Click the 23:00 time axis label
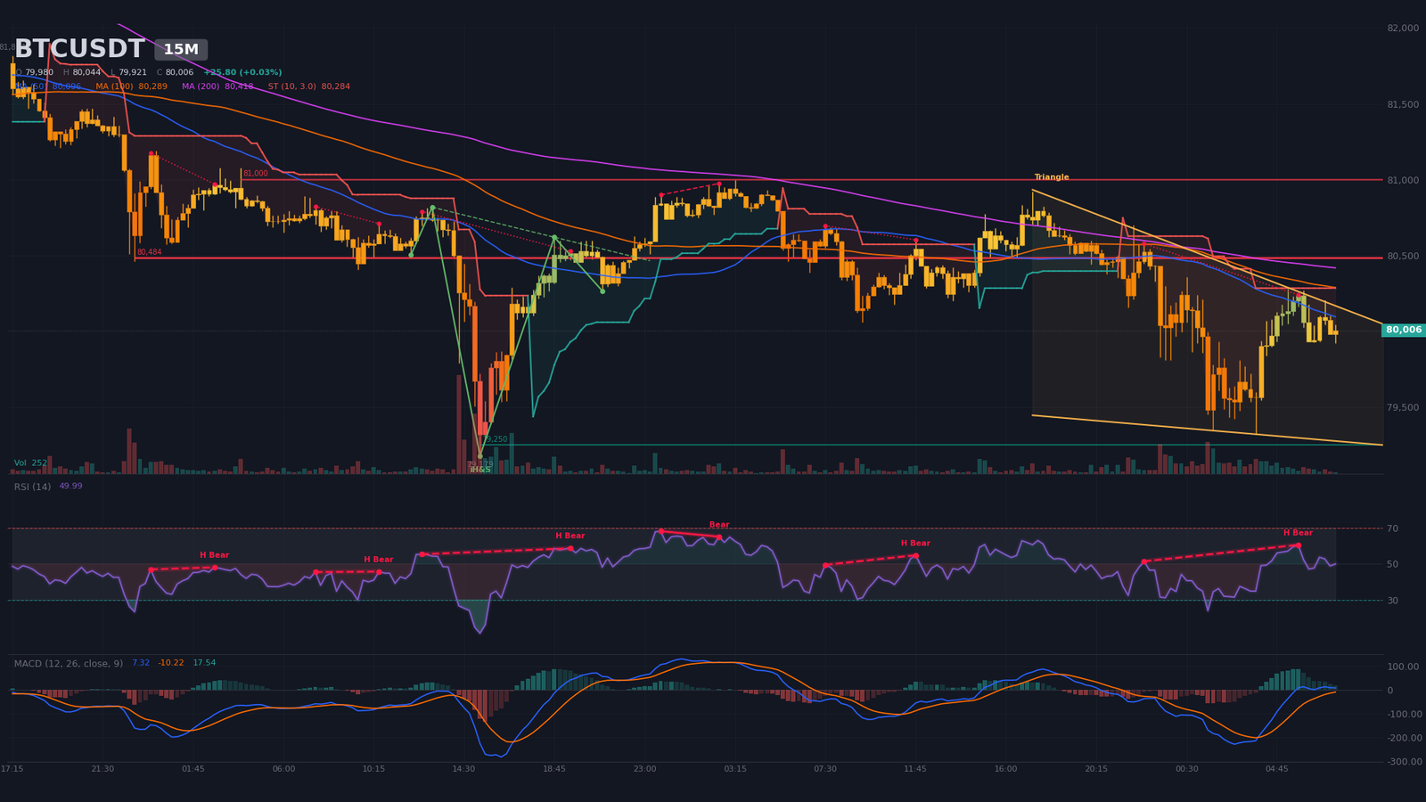Viewport: 1426px width, 802px height. click(x=645, y=769)
